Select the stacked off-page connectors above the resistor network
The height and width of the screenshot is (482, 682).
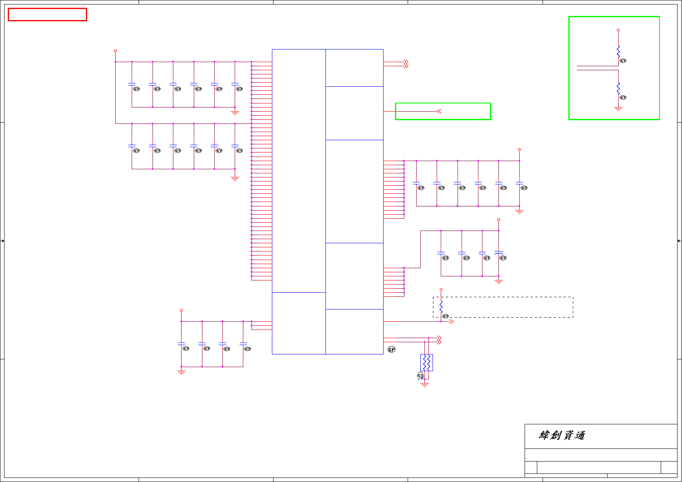pyautogui.click(x=439, y=340)
